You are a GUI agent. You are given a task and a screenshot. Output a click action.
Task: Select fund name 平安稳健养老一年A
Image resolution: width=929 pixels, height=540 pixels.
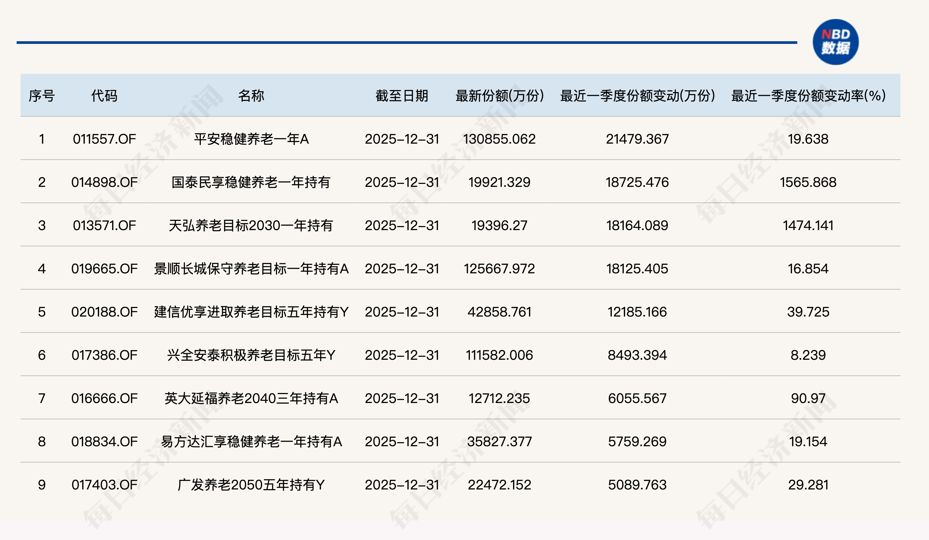pyautogui.click(x=251, y=139)
